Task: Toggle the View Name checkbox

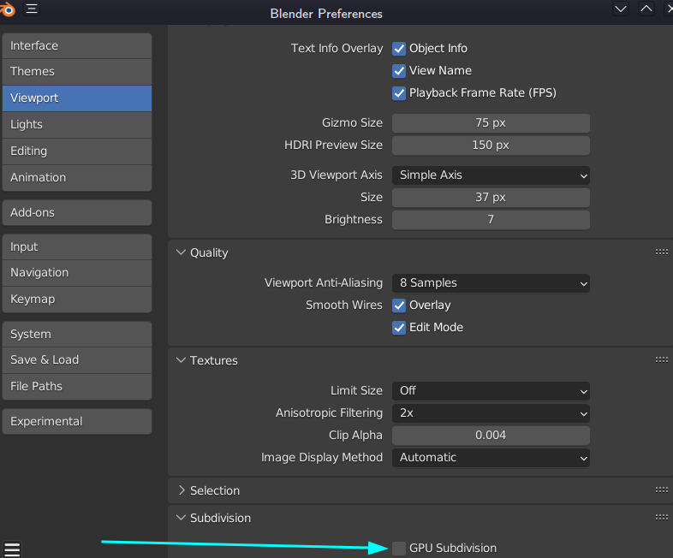Action: pyautogui.click(x=399, y=71)
